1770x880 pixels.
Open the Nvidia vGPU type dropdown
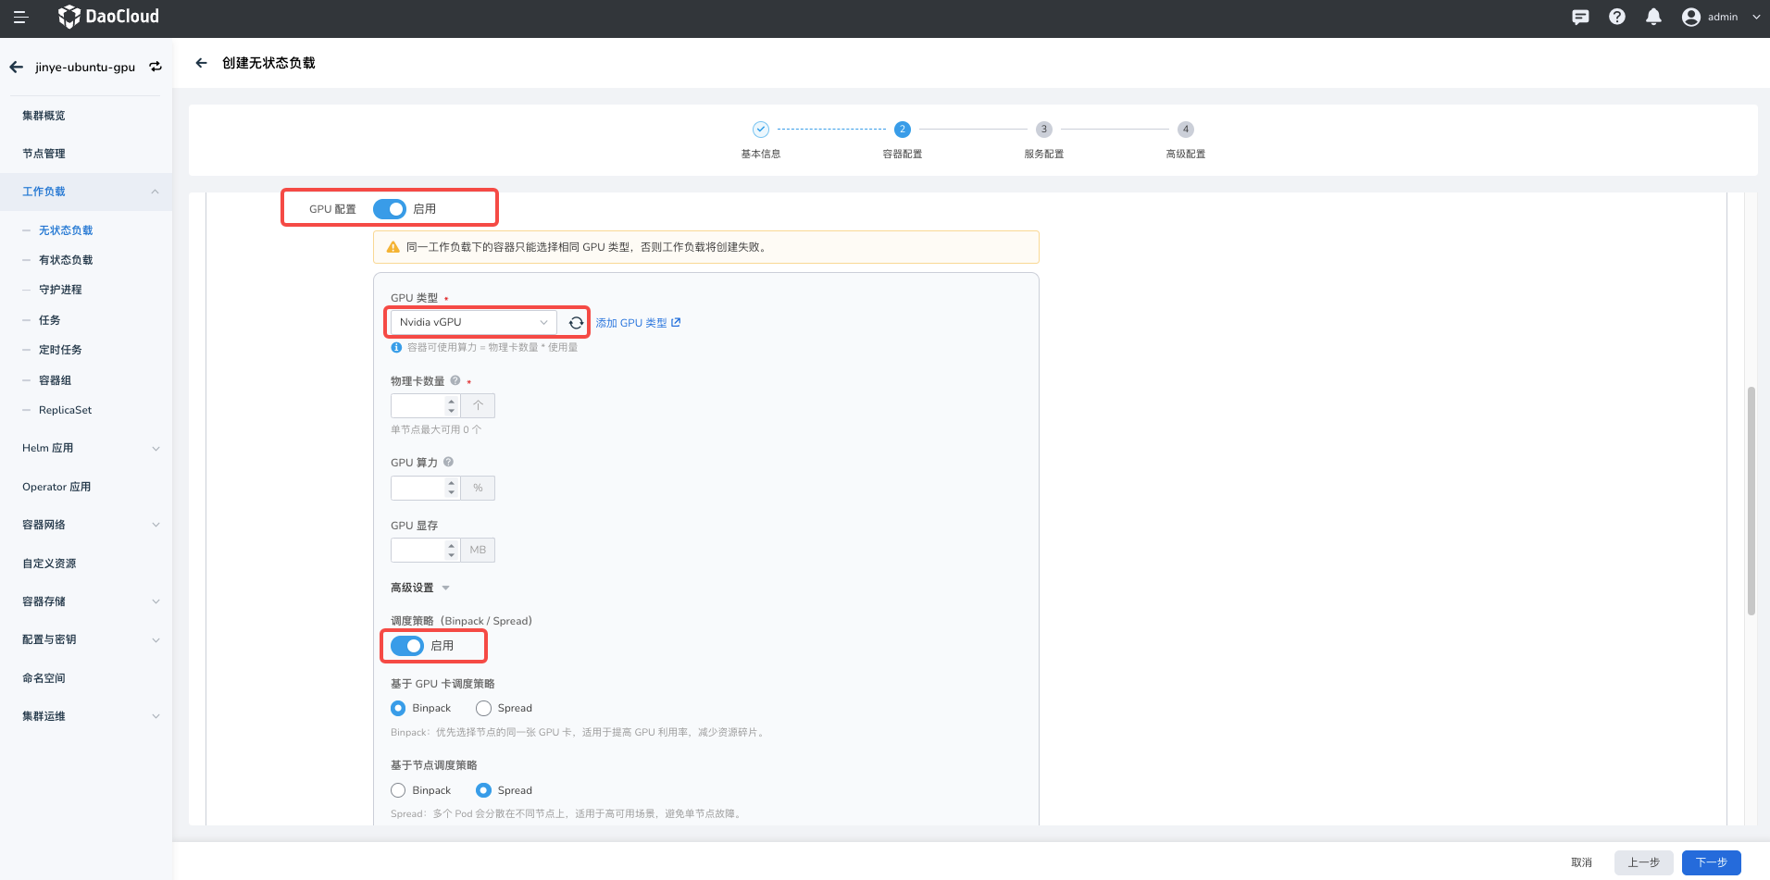coord(473,322)
